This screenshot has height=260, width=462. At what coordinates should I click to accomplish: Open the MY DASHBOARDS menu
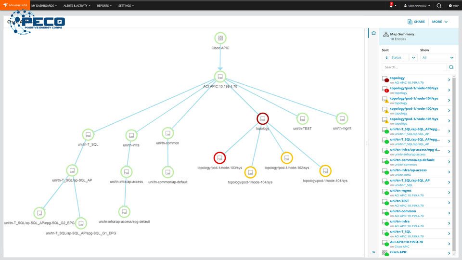point(44,6)
